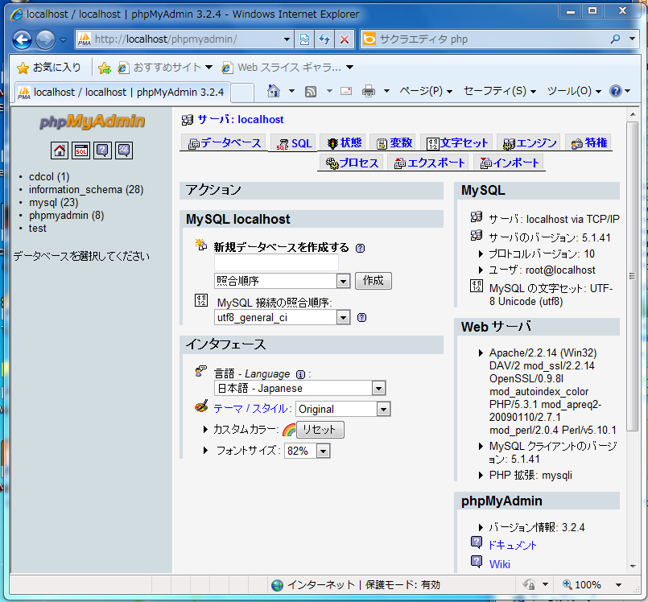
Task: Click help icon next to create database
Action: pos(360,249)
